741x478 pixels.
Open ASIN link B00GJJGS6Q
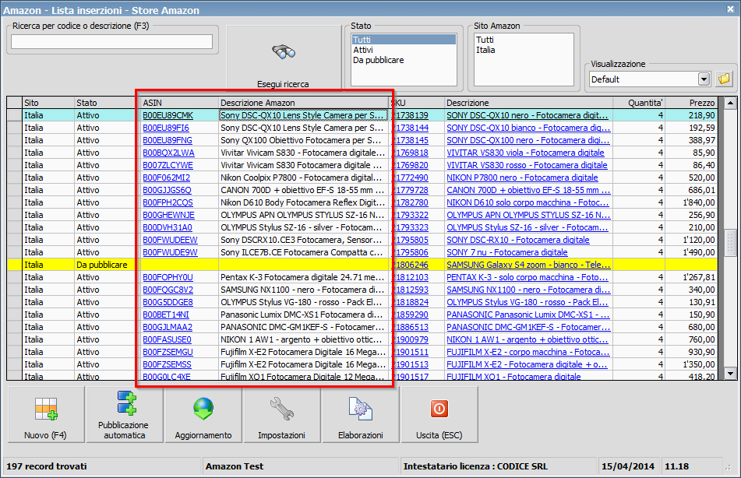168,191
